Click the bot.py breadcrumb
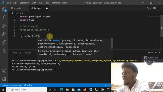This screenshot has width=163, height=92. (x=18, y=13)
